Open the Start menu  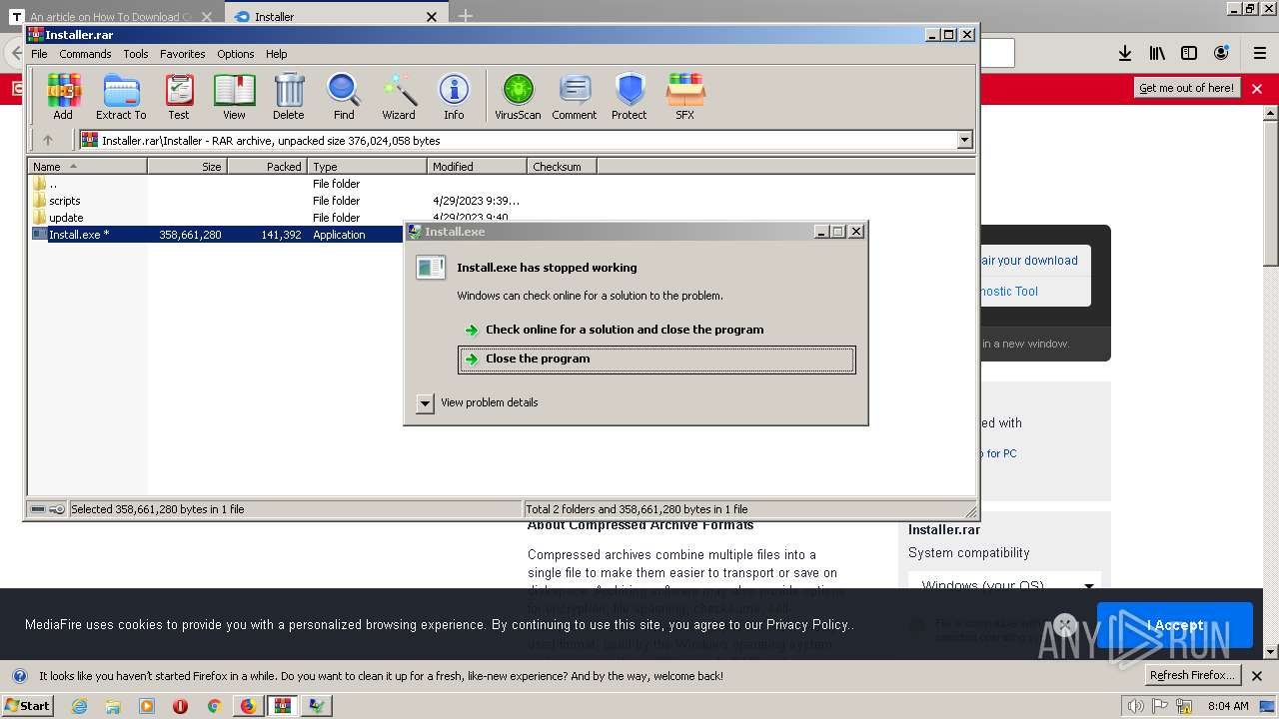[x=27, y=706]
